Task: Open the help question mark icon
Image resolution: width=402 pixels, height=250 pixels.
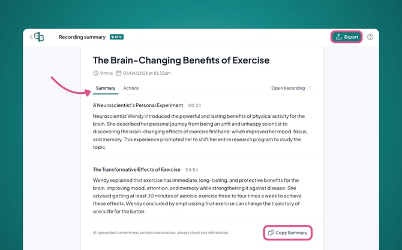Action: (x=370, y=37)
